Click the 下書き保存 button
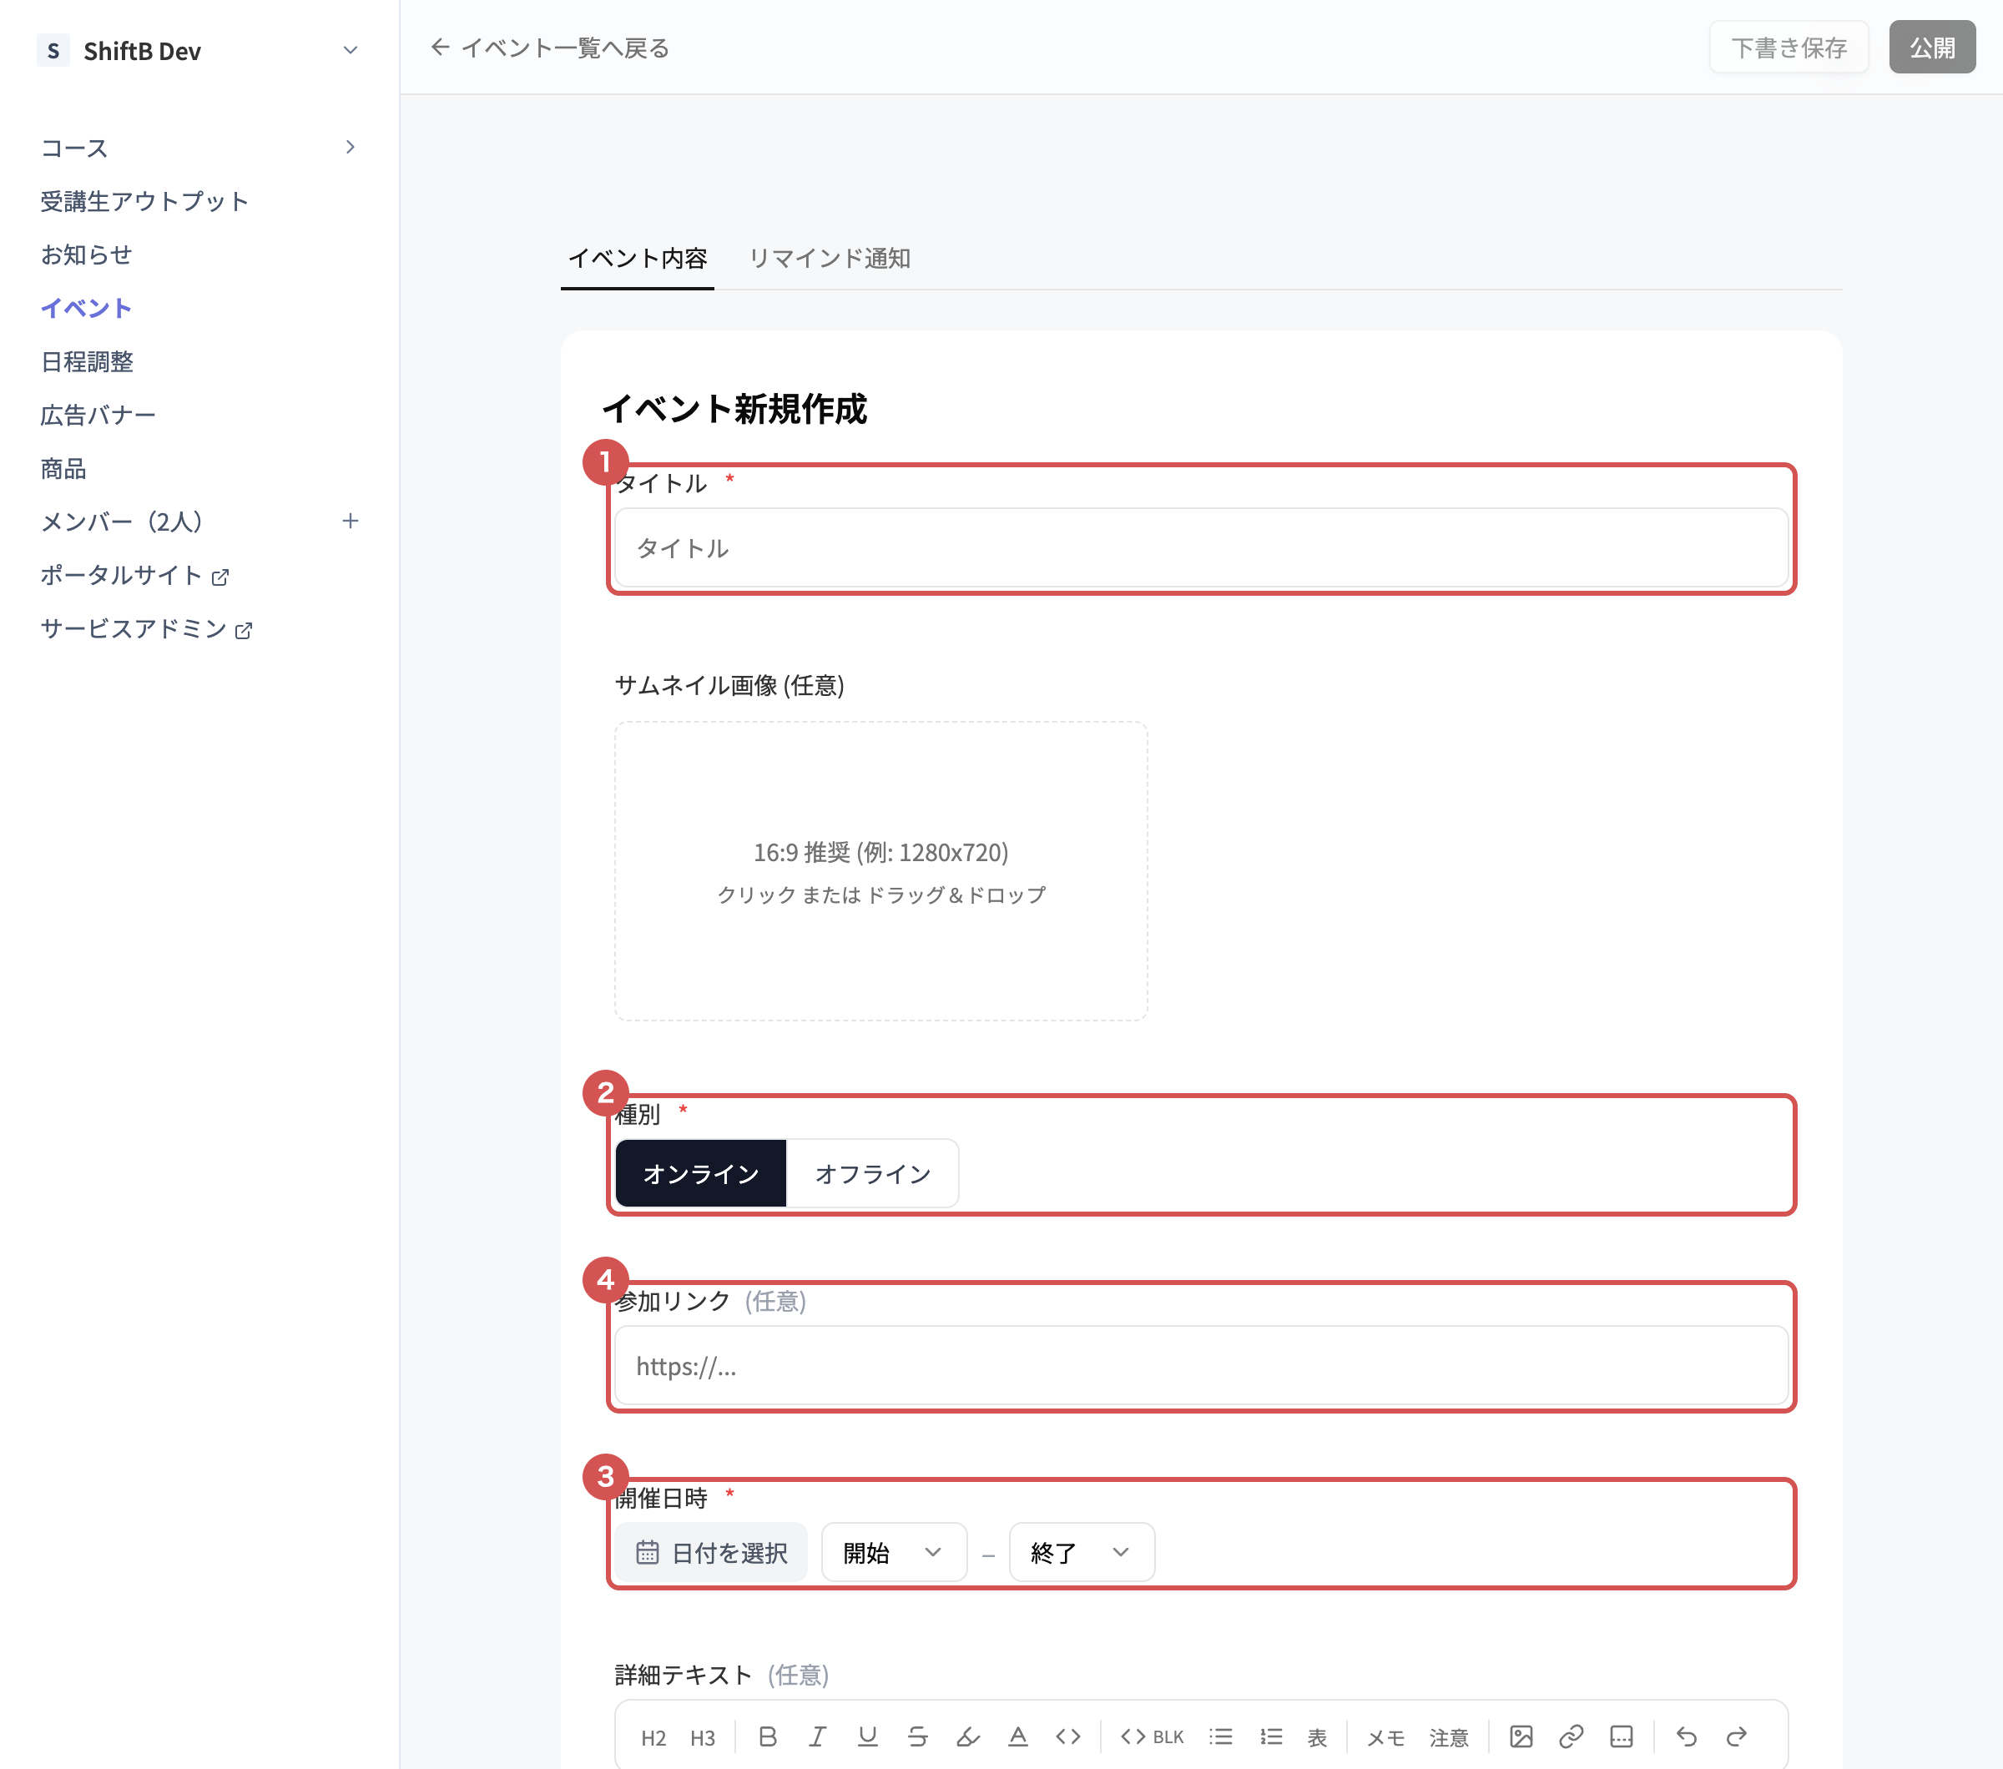 1789,47
